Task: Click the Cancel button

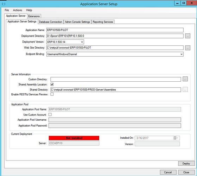Action: pyautogui.click(x=168, y=172)
